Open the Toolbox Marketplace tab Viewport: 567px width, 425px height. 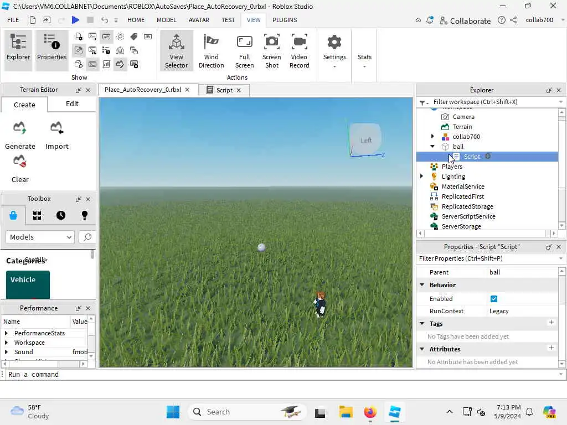point(13,215)
